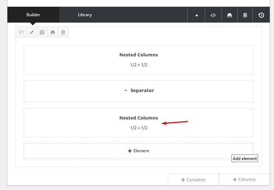Select the Separator element

(138, 91)
